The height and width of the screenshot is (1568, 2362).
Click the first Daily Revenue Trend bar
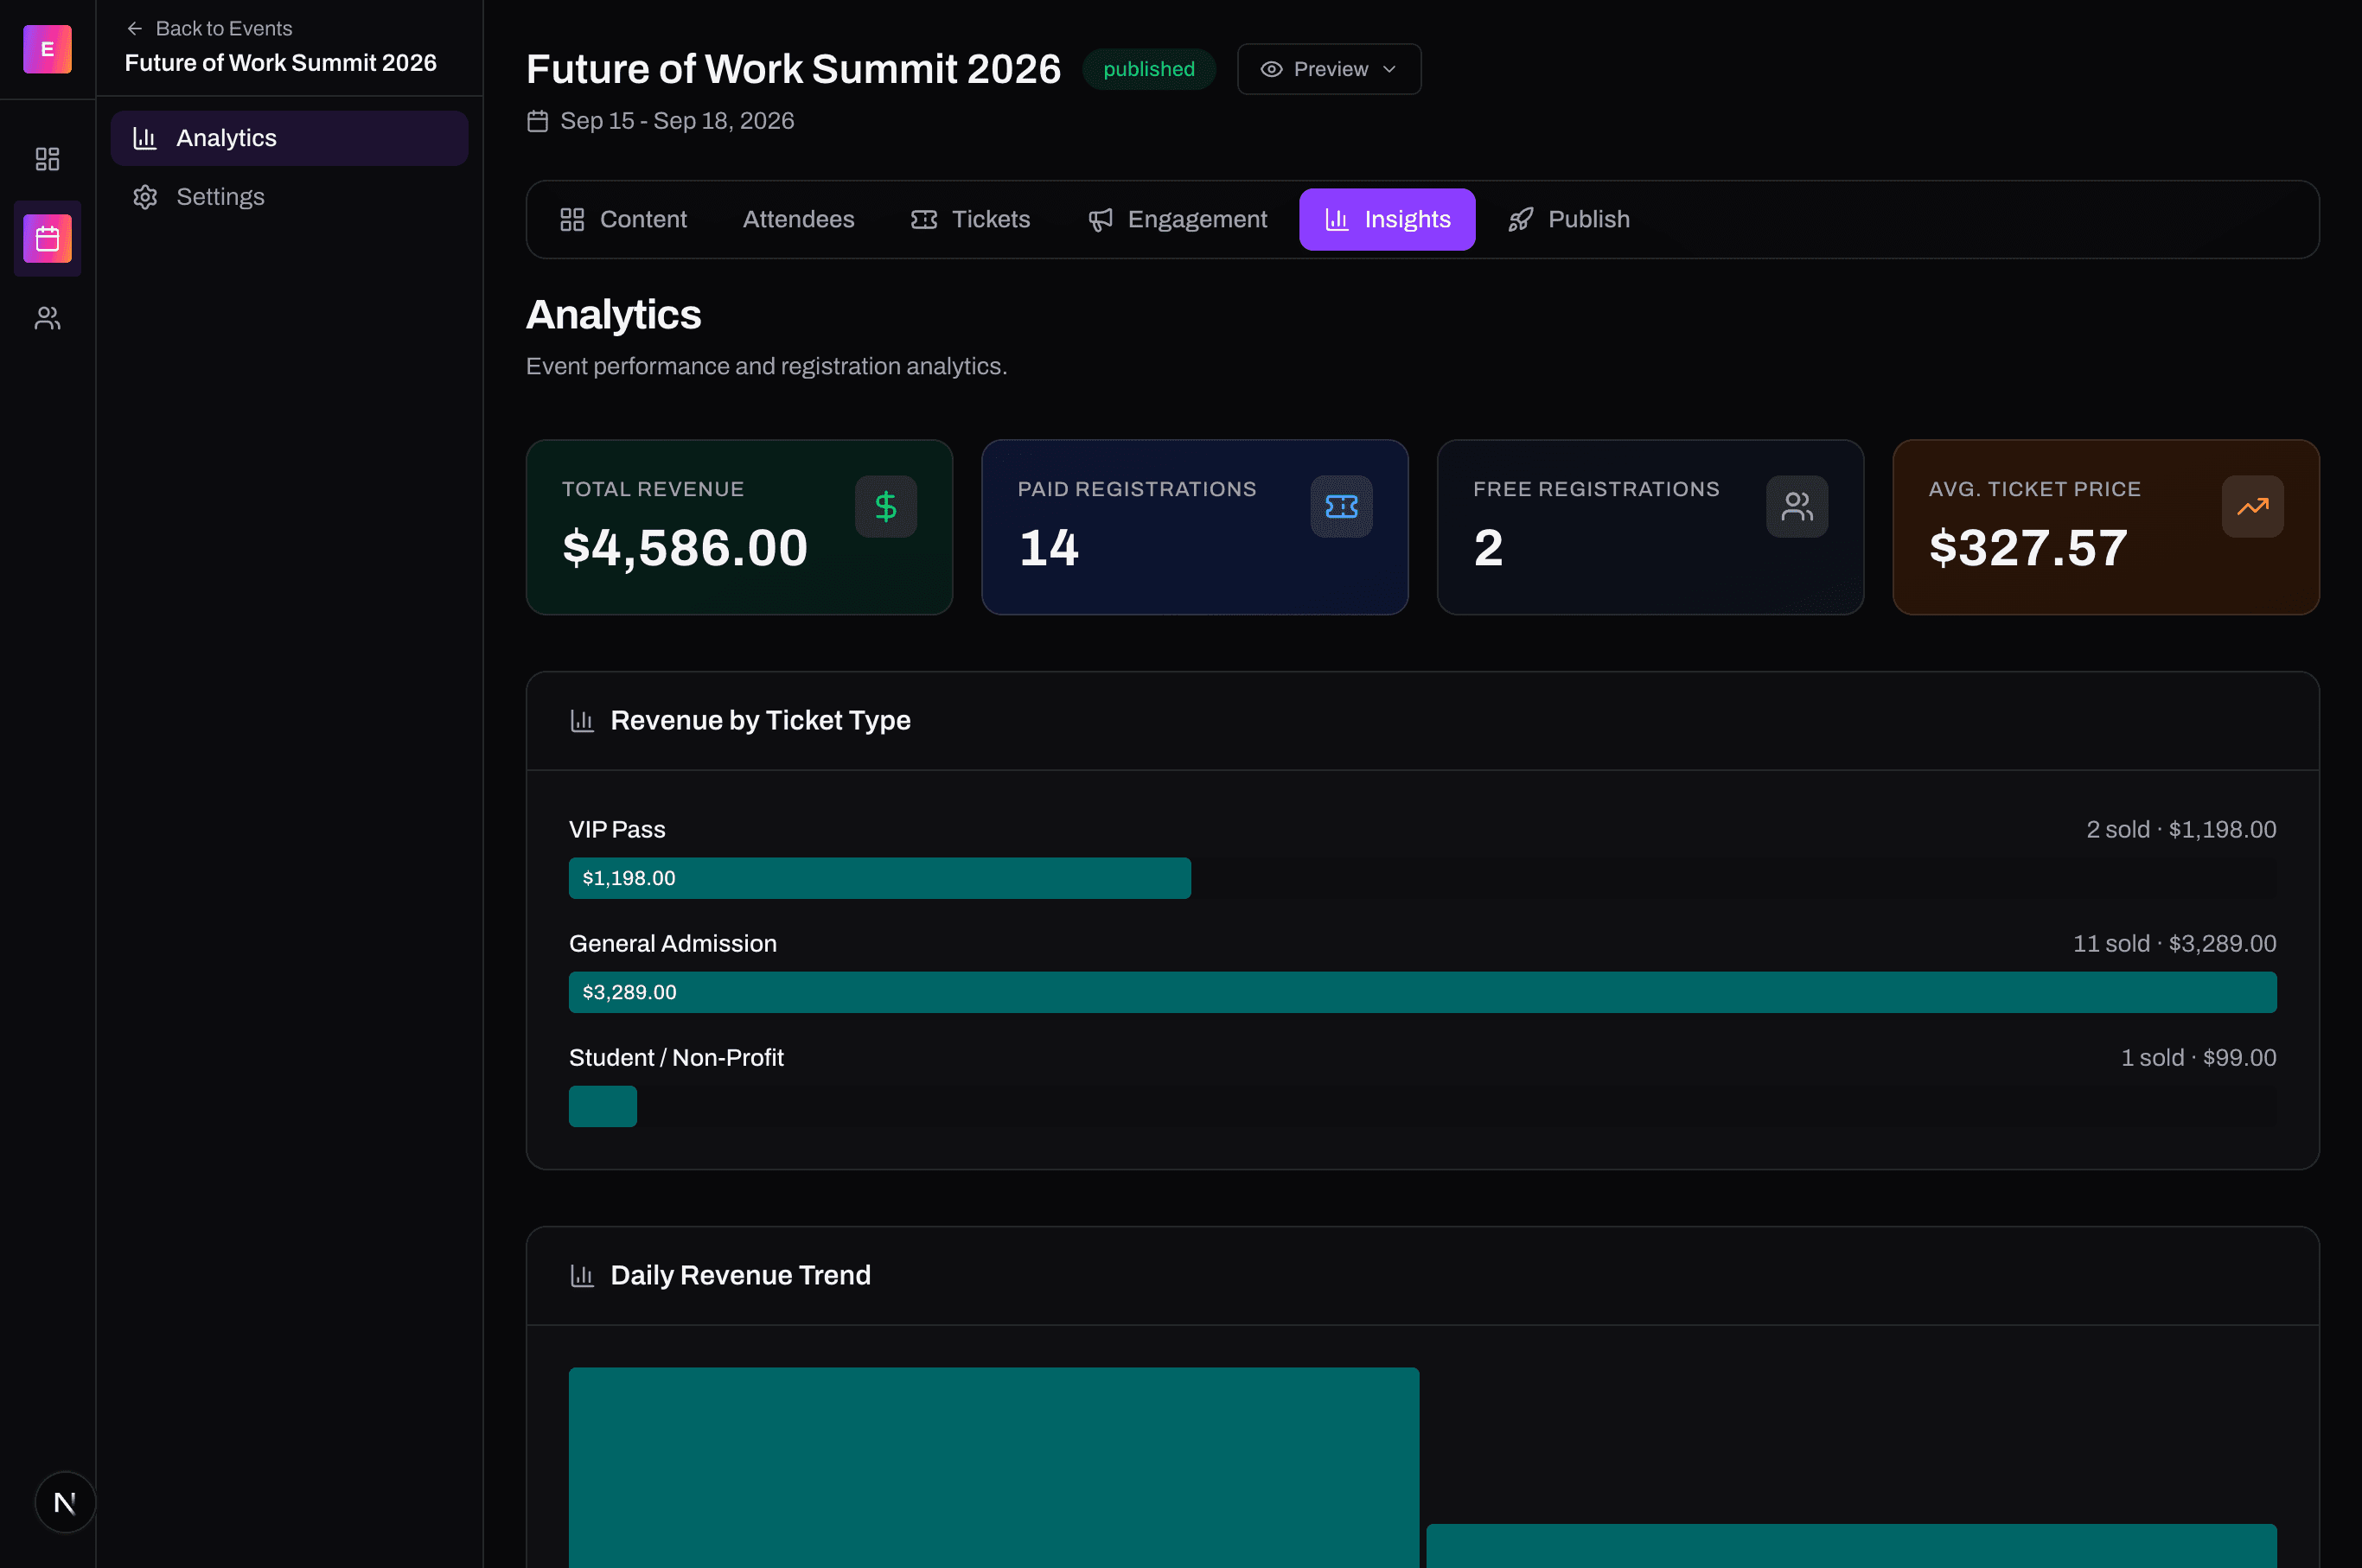(993, 1467)
